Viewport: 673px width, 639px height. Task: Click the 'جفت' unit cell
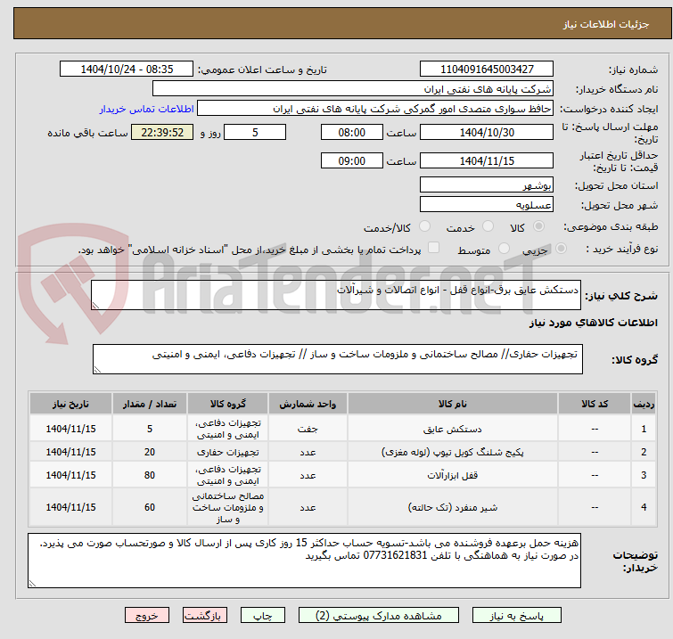click(308, 429)
